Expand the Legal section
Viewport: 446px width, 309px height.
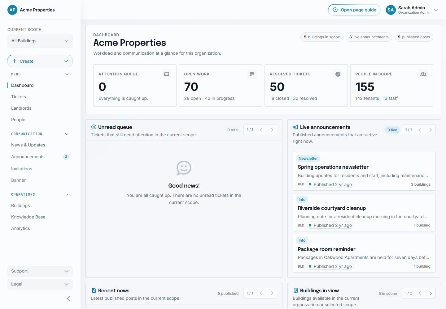(40, 284)
